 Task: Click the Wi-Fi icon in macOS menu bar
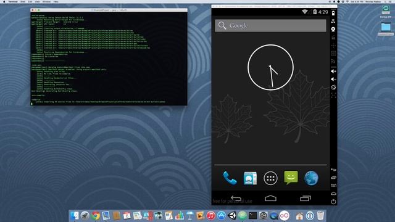347,1
